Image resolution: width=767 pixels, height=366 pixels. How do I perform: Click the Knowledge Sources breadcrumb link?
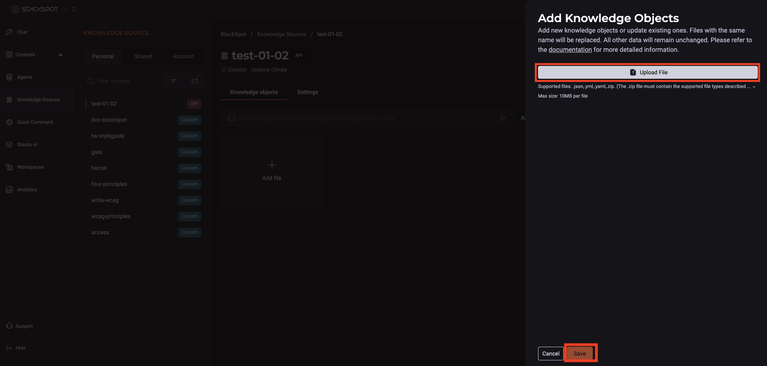click(282, 34)
